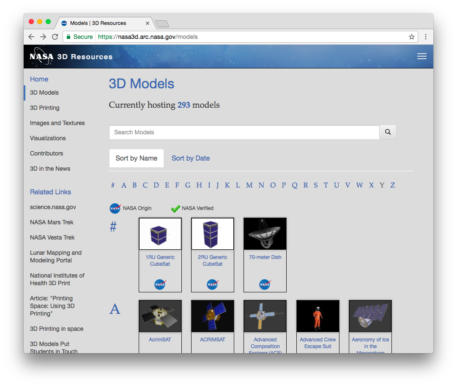Viewport: 457px width, 387px height.
Task: Go to Home in the sidebar
Action: click(x=39, y=79)
